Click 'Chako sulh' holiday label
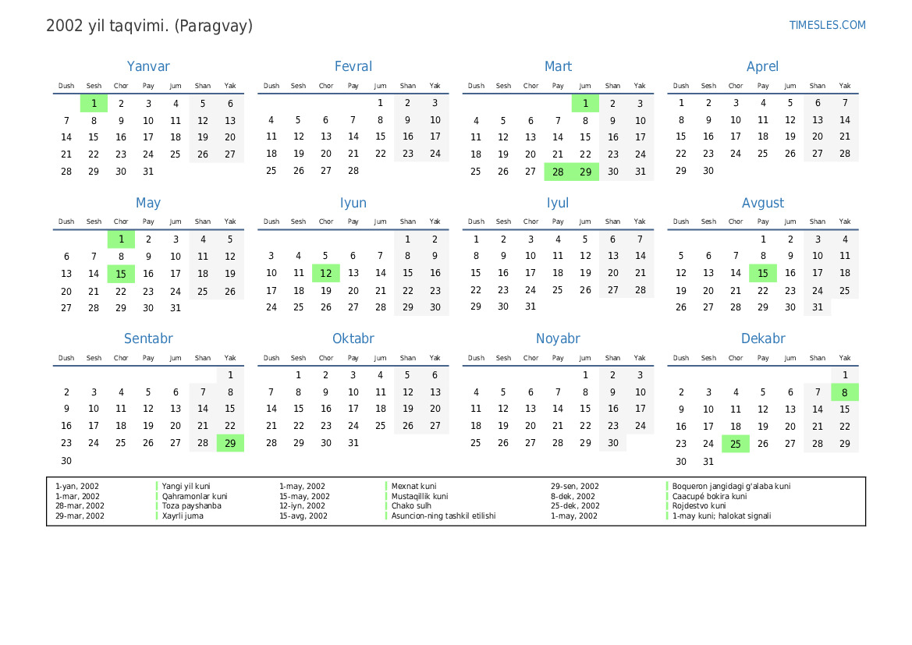 point(413,506)
